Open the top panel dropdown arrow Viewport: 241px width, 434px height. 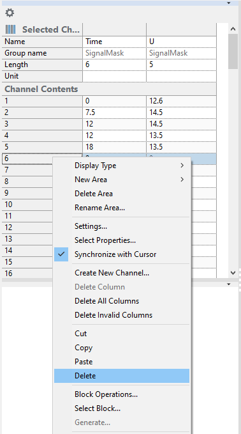tap(229, 3)
